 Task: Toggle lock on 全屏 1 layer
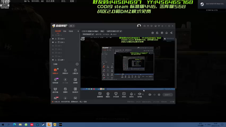tap(56, 60)
